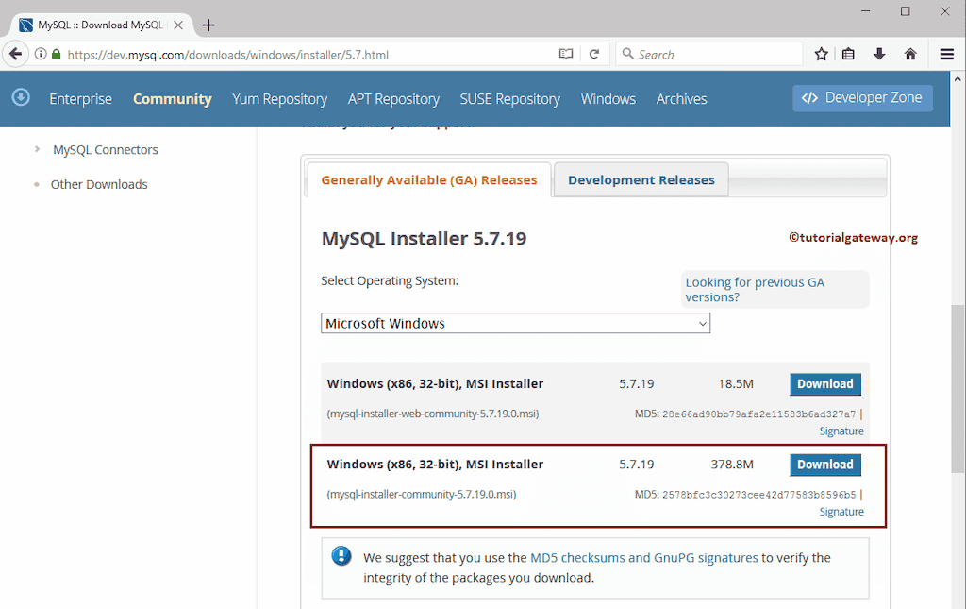Open Developer Zone via the code icon
The width and height of the screenshot is (966, 609).
[862, 97]
